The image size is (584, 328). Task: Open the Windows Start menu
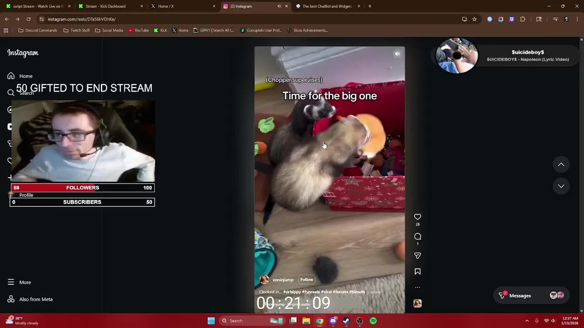coord(211,321)
